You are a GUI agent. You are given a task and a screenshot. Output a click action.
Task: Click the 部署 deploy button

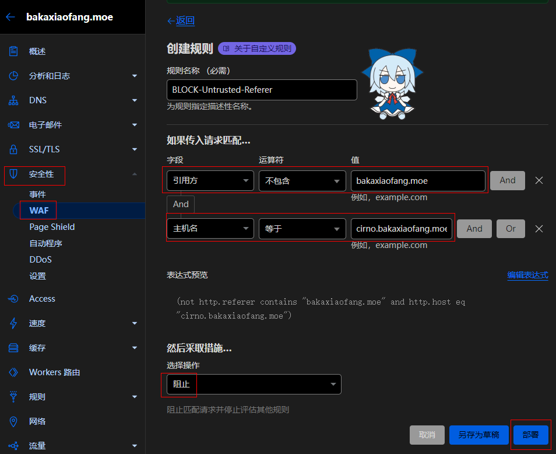point(530,435)
